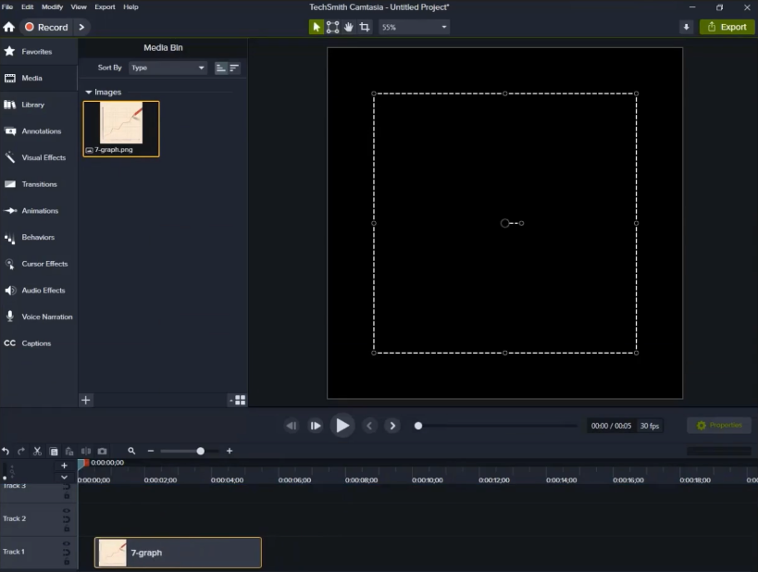Screen dimensions: 758x572
Task: Open the Export menu in menu bar
Action: (x=105, y=6)
